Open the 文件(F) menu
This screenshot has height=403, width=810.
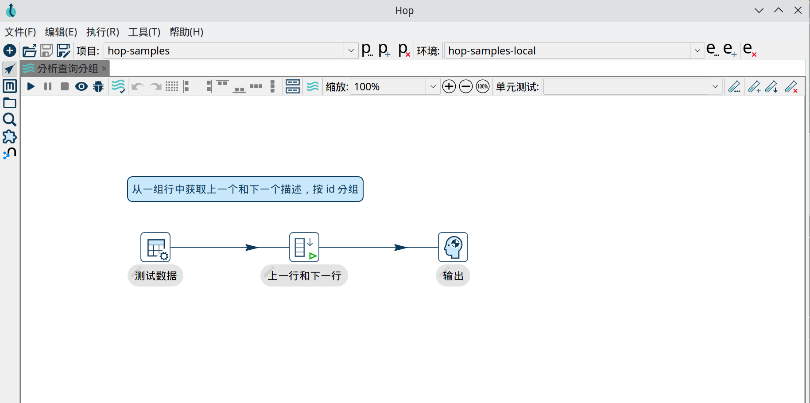[20, 32]
